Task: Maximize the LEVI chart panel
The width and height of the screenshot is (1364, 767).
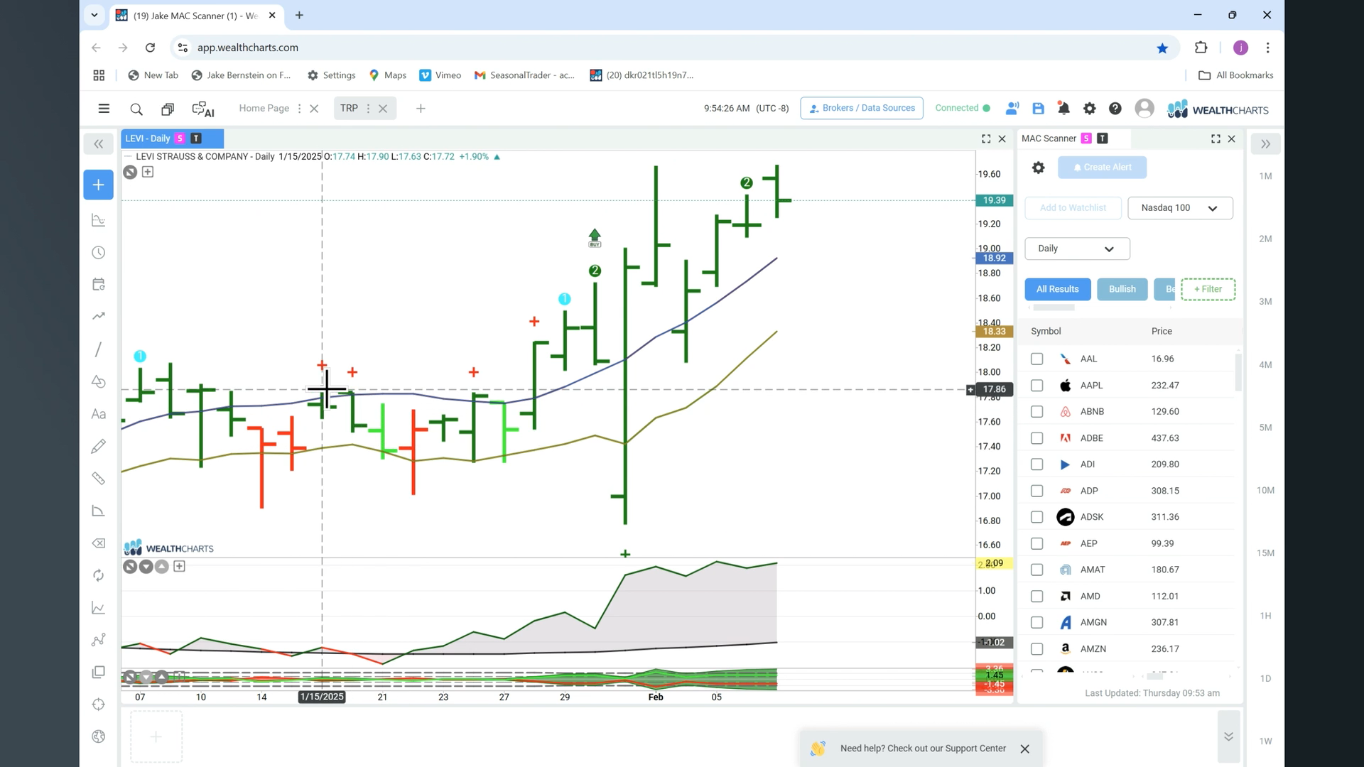Action: 986,139
